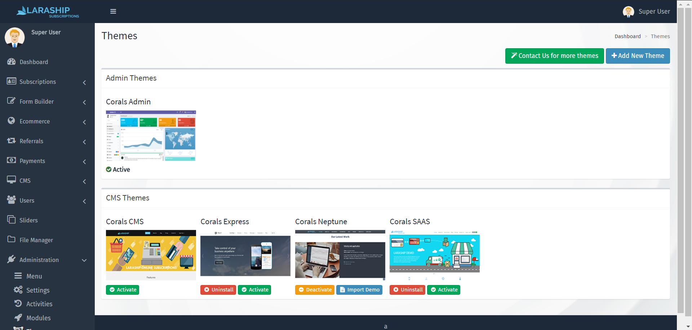Image resolution: width=692 pixels, height=330 pixels.
Task: Open the Ecommerce menu item
Action: 47,121
